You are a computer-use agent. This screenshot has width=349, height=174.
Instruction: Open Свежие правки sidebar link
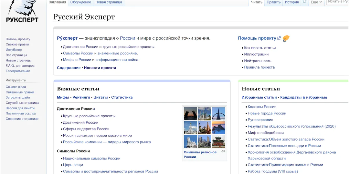coord(17,44)
